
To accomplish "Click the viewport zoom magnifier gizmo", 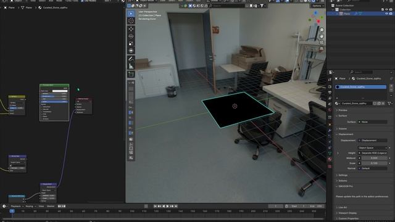I will pyautogui.click(x=322, y=30).
